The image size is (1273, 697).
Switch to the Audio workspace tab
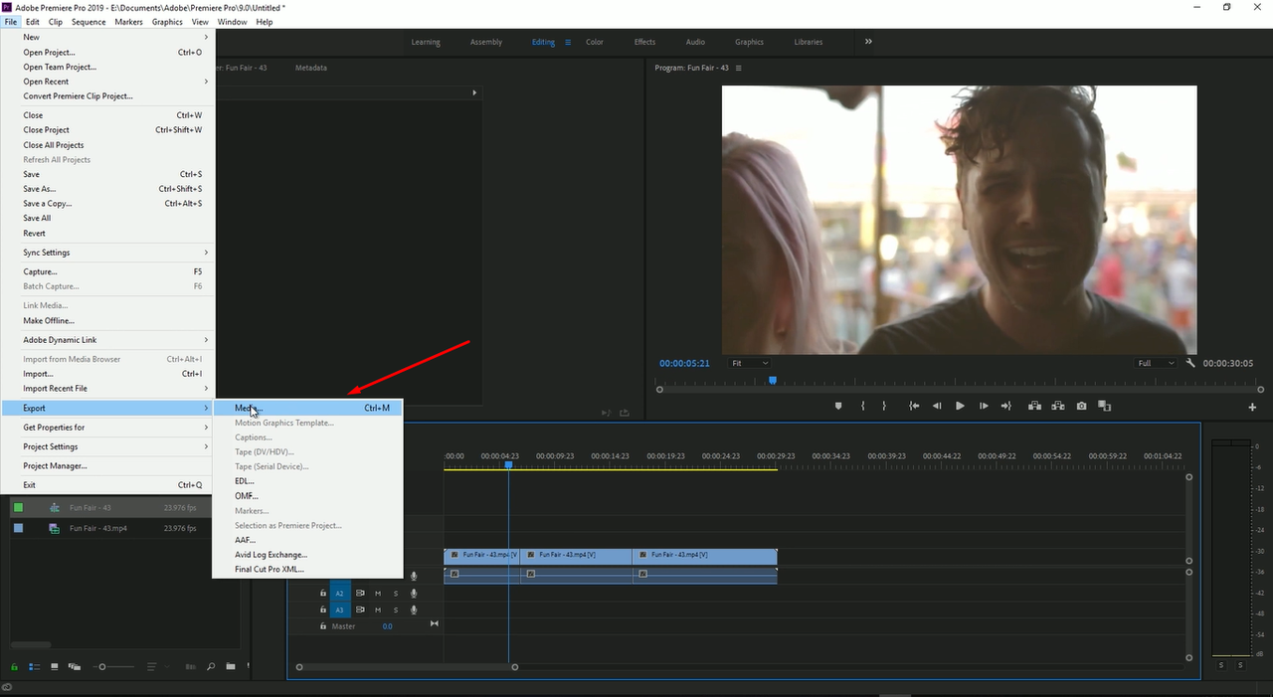pos(695,42)
